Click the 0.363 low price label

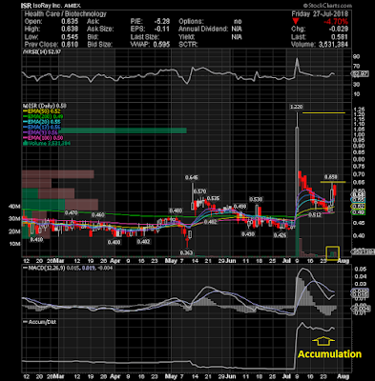tap(186, 252)
